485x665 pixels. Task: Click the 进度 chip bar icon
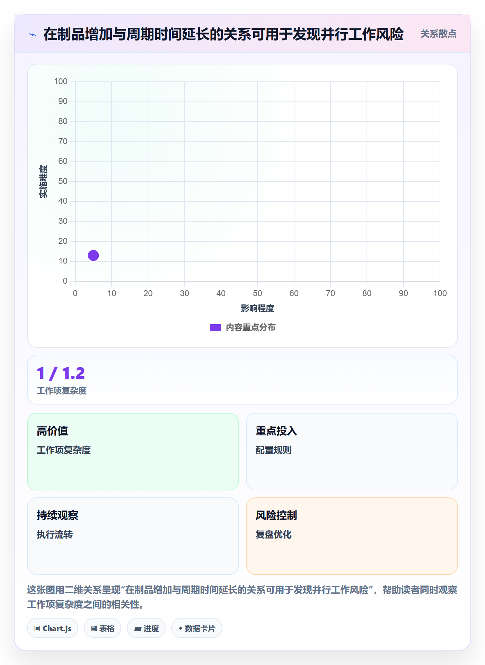pyautogui.click(x=138, y=629)
